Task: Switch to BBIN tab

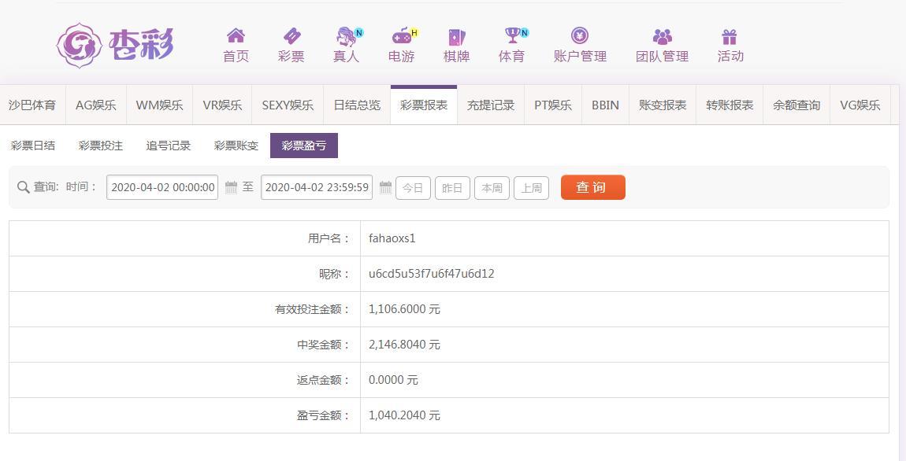Action: coord(606,105)
